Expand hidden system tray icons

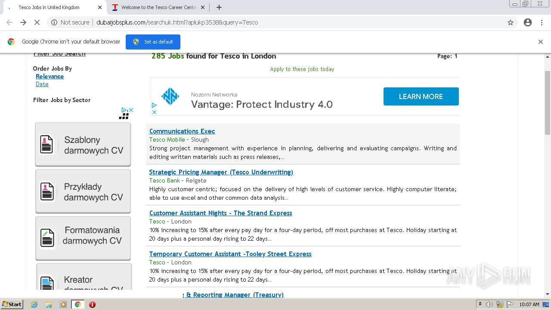[x=480, y=304]
